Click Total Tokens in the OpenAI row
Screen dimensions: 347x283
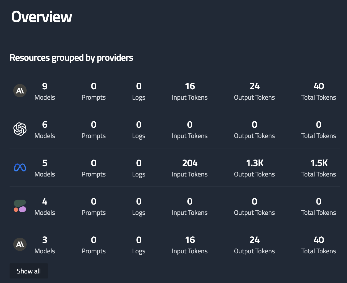point(319,129)
